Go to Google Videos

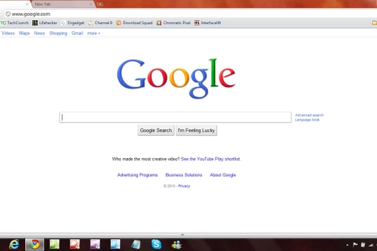(8, 33)
